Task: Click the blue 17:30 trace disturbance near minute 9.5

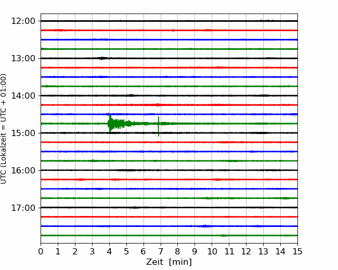Action: click(205, 226)
